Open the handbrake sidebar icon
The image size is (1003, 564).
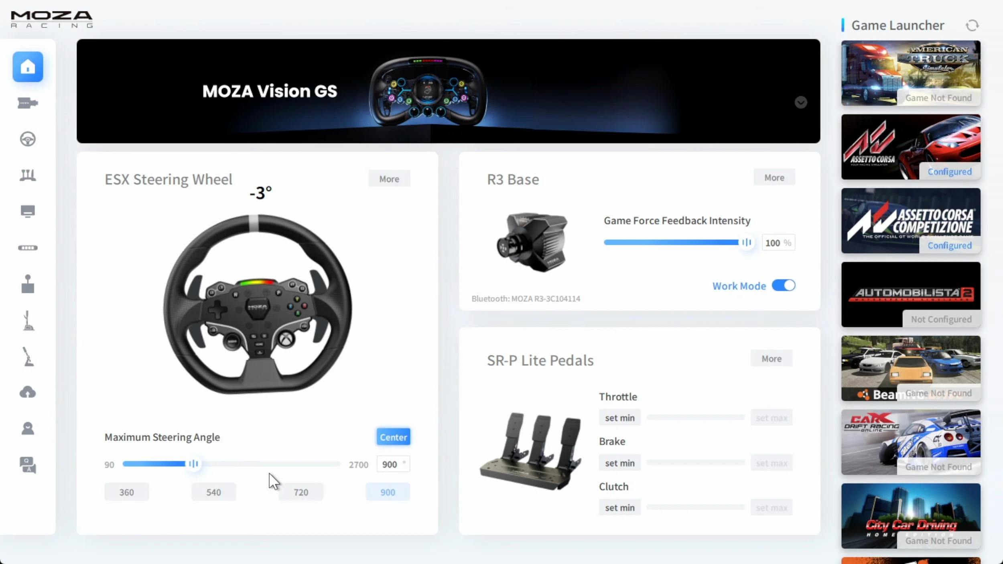click(x=28, y=357)
